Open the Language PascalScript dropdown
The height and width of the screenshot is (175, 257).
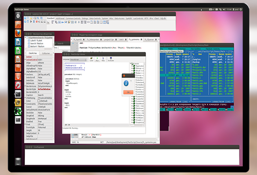(x=78, y=60)
